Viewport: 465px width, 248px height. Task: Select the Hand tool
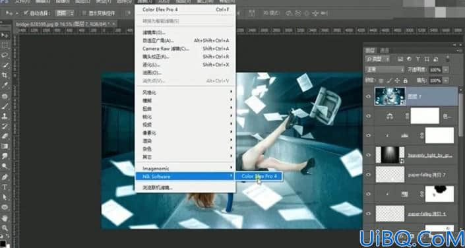(x=5, y=218)
